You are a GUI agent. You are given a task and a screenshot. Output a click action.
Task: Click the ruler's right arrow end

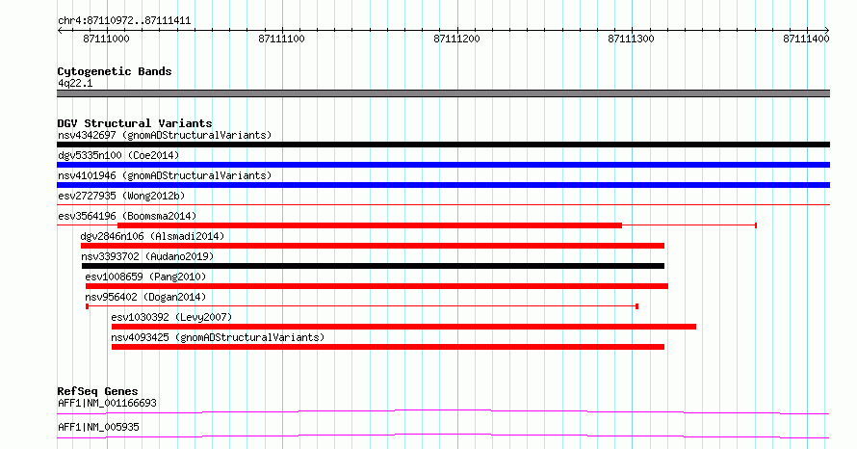827,31
